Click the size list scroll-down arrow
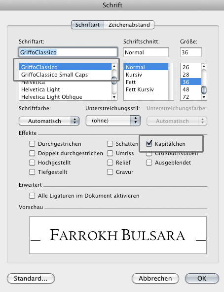This screenshot has height=292, width=224. tap(204, 97)
